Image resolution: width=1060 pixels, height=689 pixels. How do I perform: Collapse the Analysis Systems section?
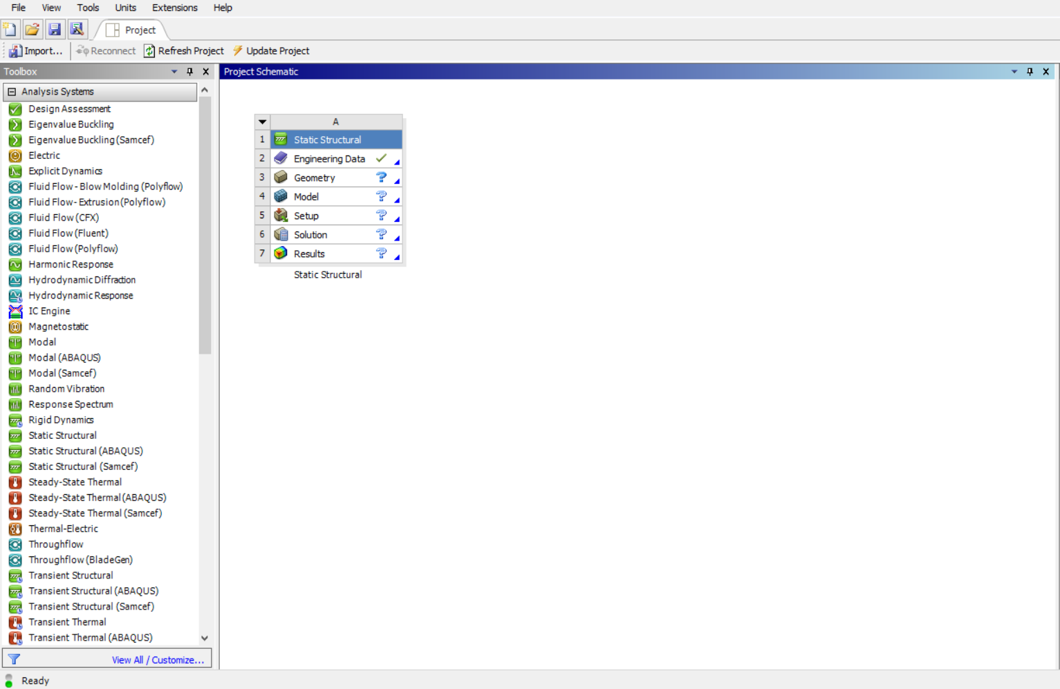pos(12,91)
